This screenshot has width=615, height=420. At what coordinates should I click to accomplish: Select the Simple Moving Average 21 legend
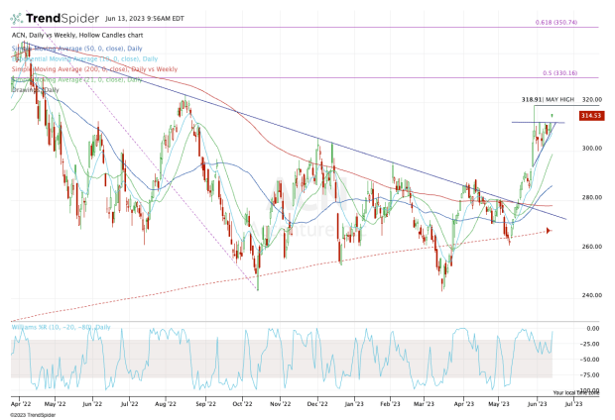tap(77, 80)
